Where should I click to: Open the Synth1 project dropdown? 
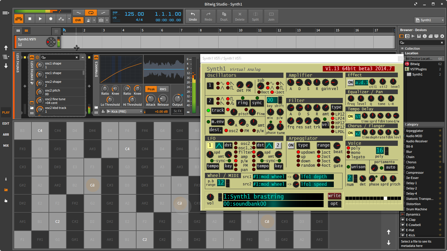[x=429, y=20]
